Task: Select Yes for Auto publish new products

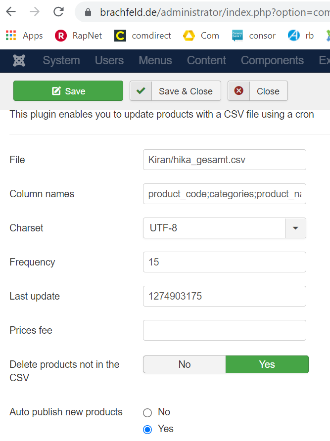Action: 147,430
